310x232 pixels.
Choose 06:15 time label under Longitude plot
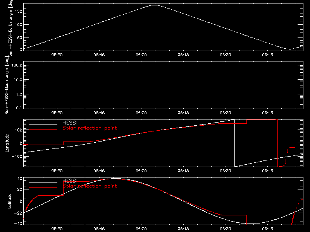point(183,171)
